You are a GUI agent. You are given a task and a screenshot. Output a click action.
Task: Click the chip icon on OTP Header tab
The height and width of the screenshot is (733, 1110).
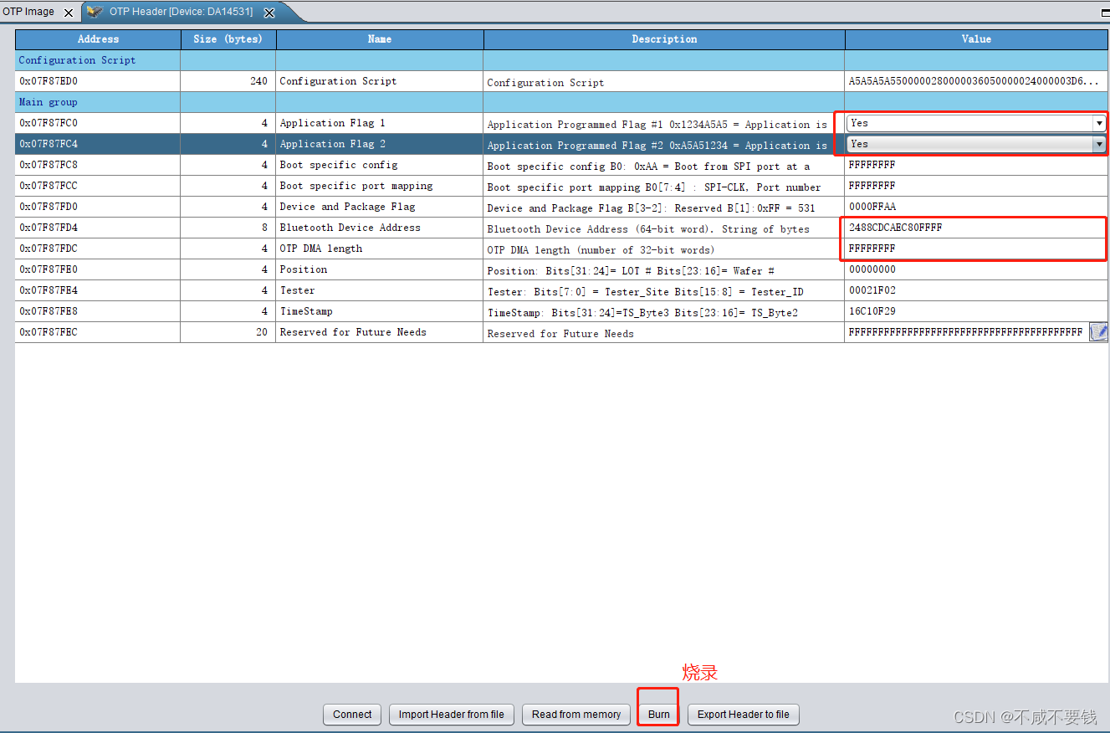click(95, 12)
